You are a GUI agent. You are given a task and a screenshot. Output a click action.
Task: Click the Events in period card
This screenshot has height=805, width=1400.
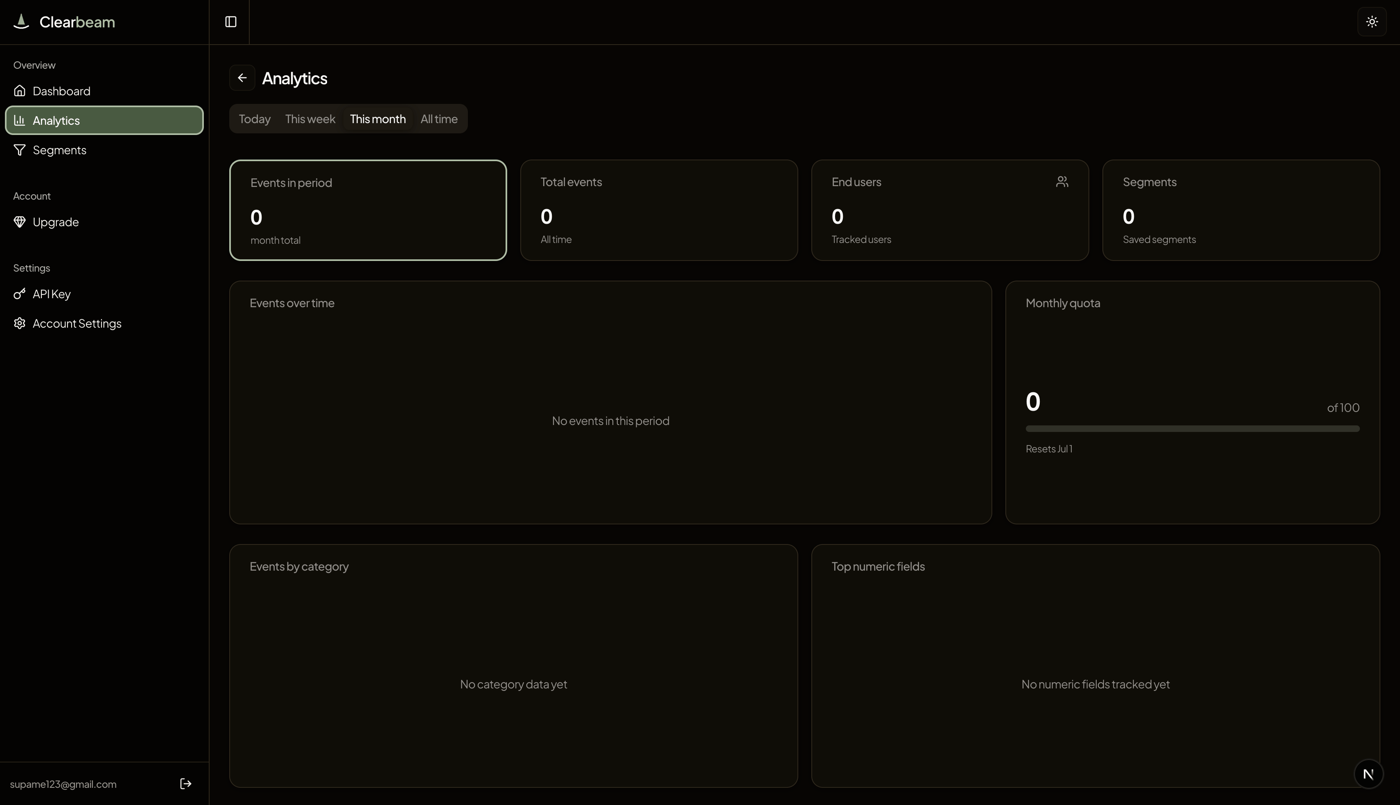point(368,210)
